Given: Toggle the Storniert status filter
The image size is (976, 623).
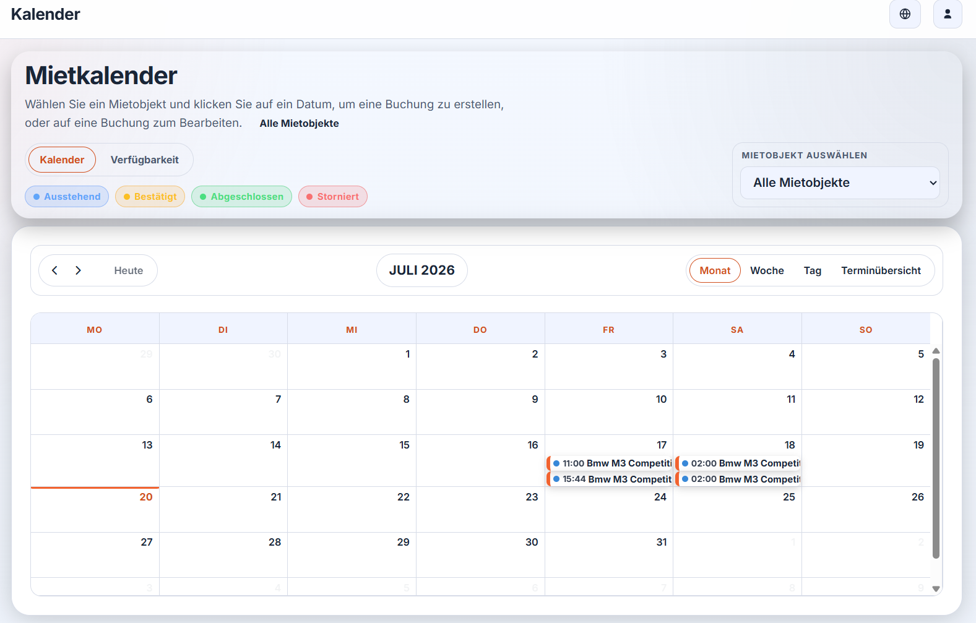Looking at the screenshot, I should coord(333,197).
